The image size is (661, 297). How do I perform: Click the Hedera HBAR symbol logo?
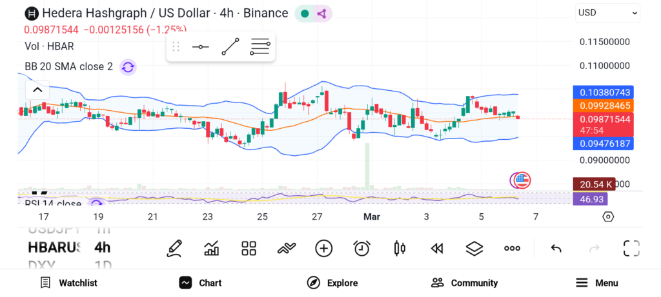click(32, 14)
